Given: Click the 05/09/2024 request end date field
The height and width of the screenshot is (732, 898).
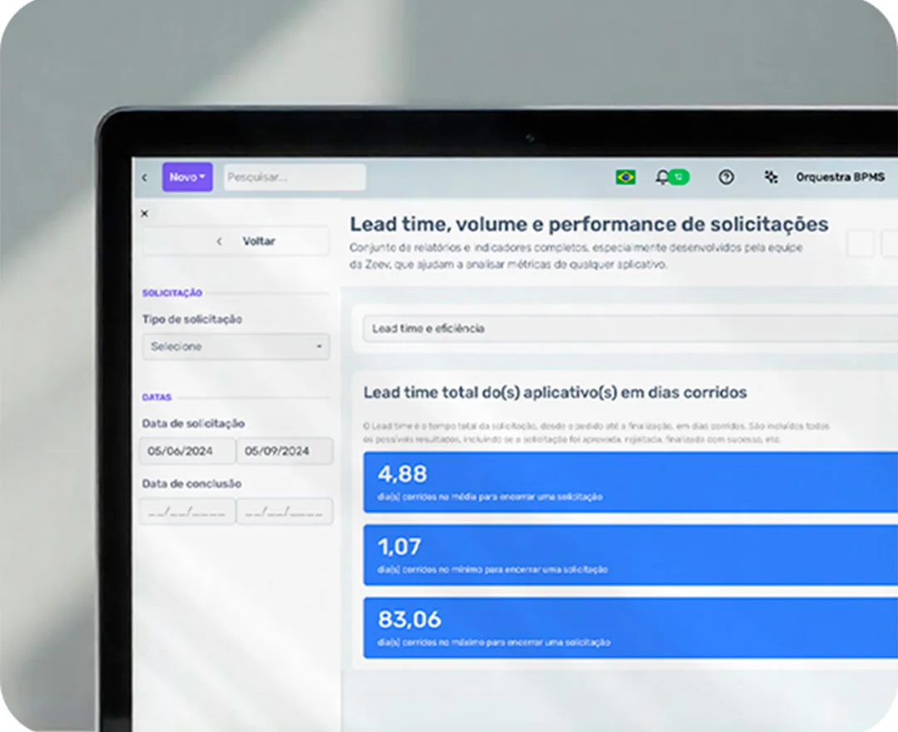Looking at the screenshot, I should (284, 451).
